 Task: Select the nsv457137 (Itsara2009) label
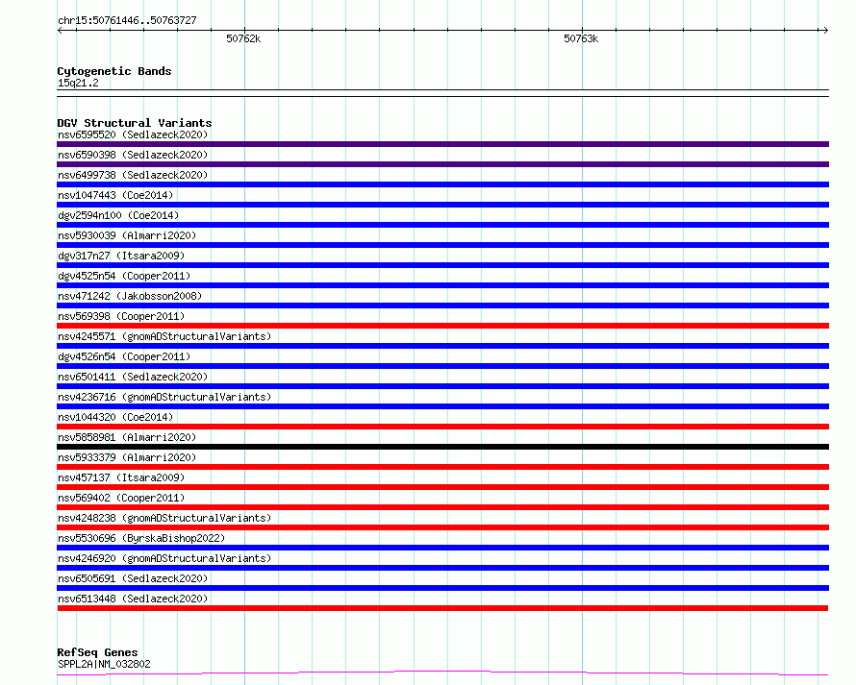pos(121,477)
